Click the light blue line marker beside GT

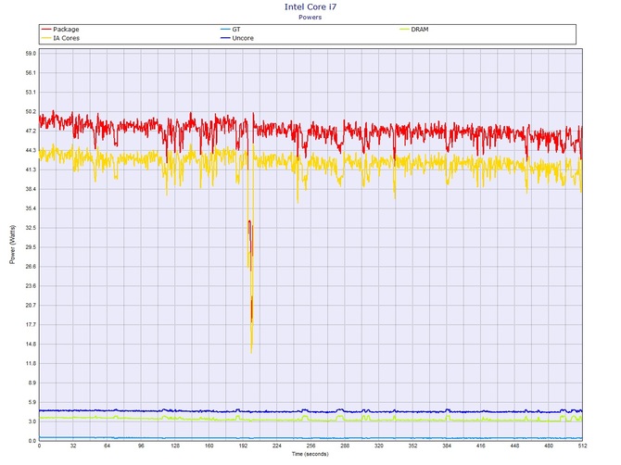(x=225, y=30)
